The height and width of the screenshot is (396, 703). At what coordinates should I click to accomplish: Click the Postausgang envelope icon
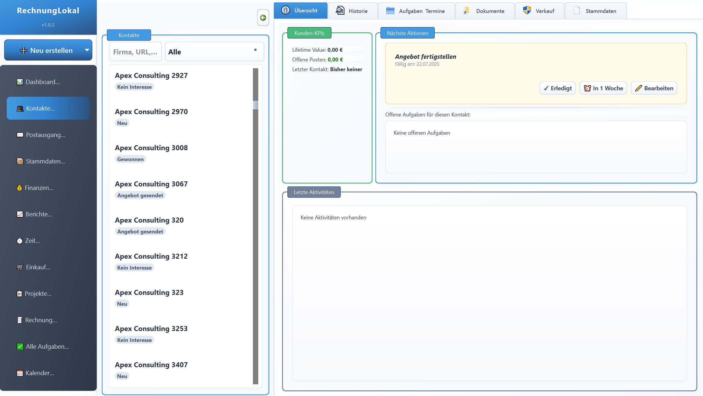[x=19, y=135]
